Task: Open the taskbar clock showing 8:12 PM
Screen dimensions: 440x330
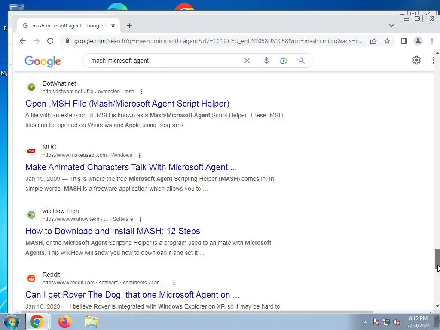Action: (x=418, y=322)
